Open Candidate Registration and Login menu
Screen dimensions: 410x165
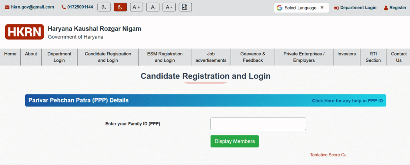[x=108, y=57]
